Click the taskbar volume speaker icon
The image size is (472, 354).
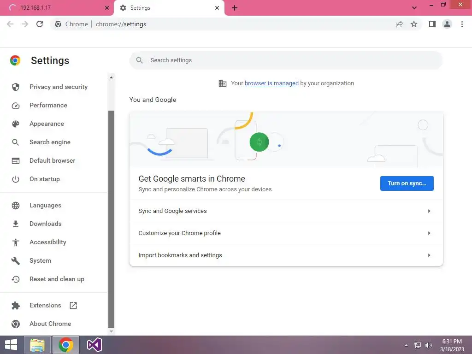tap(428, 345)
